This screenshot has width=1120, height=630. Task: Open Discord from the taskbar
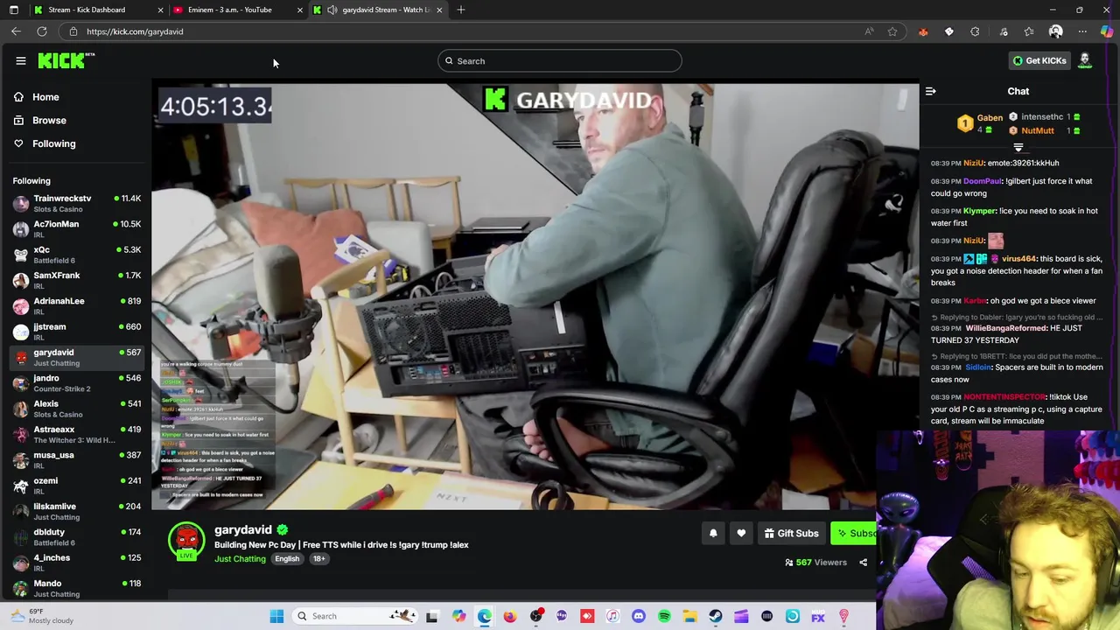(639, 616)
